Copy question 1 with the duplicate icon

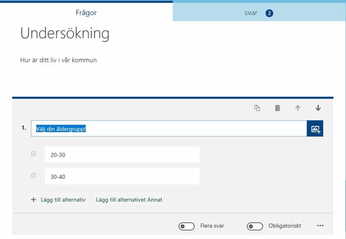tap(257, 108)
